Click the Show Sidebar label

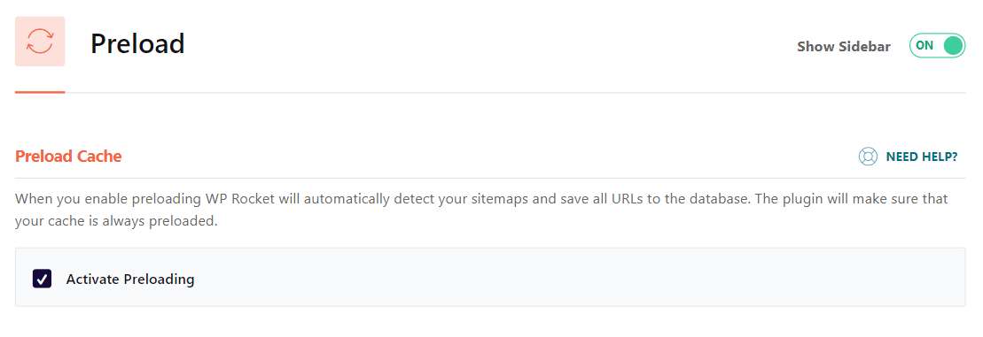click(844, 46)
